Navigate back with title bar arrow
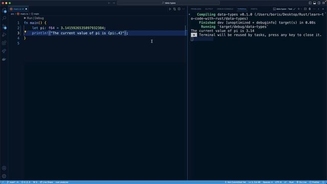The image size is (327, 184). coord(109,3)
